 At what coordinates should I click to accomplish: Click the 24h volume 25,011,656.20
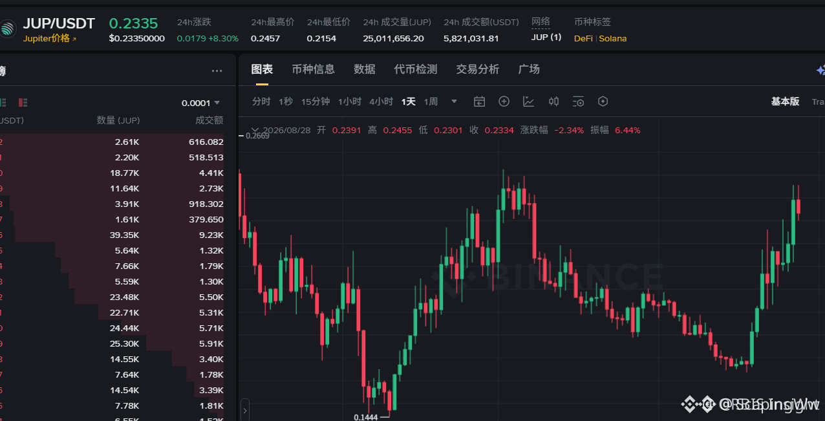(394, 38)
